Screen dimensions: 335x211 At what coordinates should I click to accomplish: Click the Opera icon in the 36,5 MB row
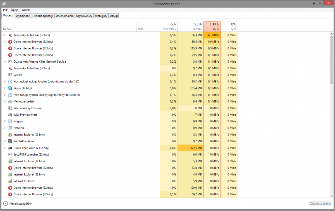10,42
